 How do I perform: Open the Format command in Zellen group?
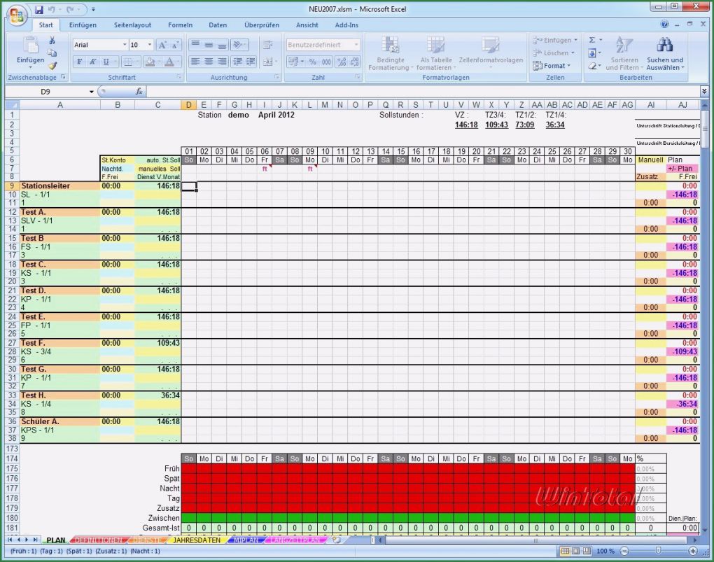(x=554, y=66)
